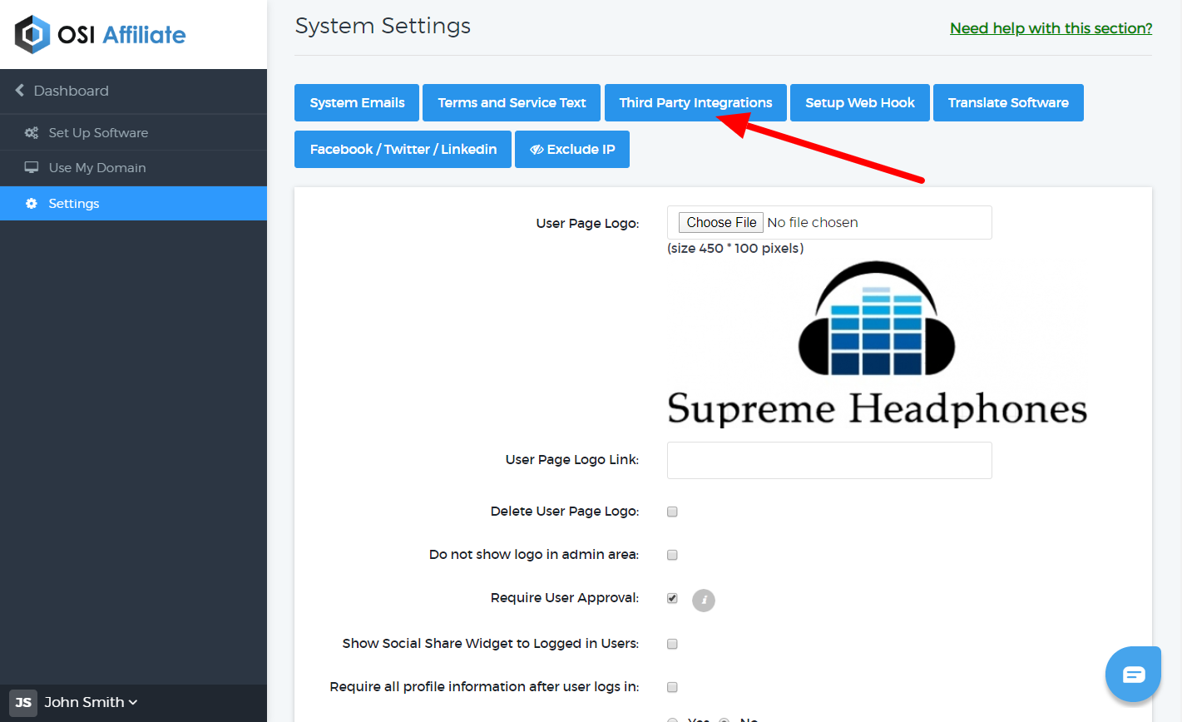Click the gear icon beside Settings
The height and width of the screenshot is (722, 1182).
[32, 203]
